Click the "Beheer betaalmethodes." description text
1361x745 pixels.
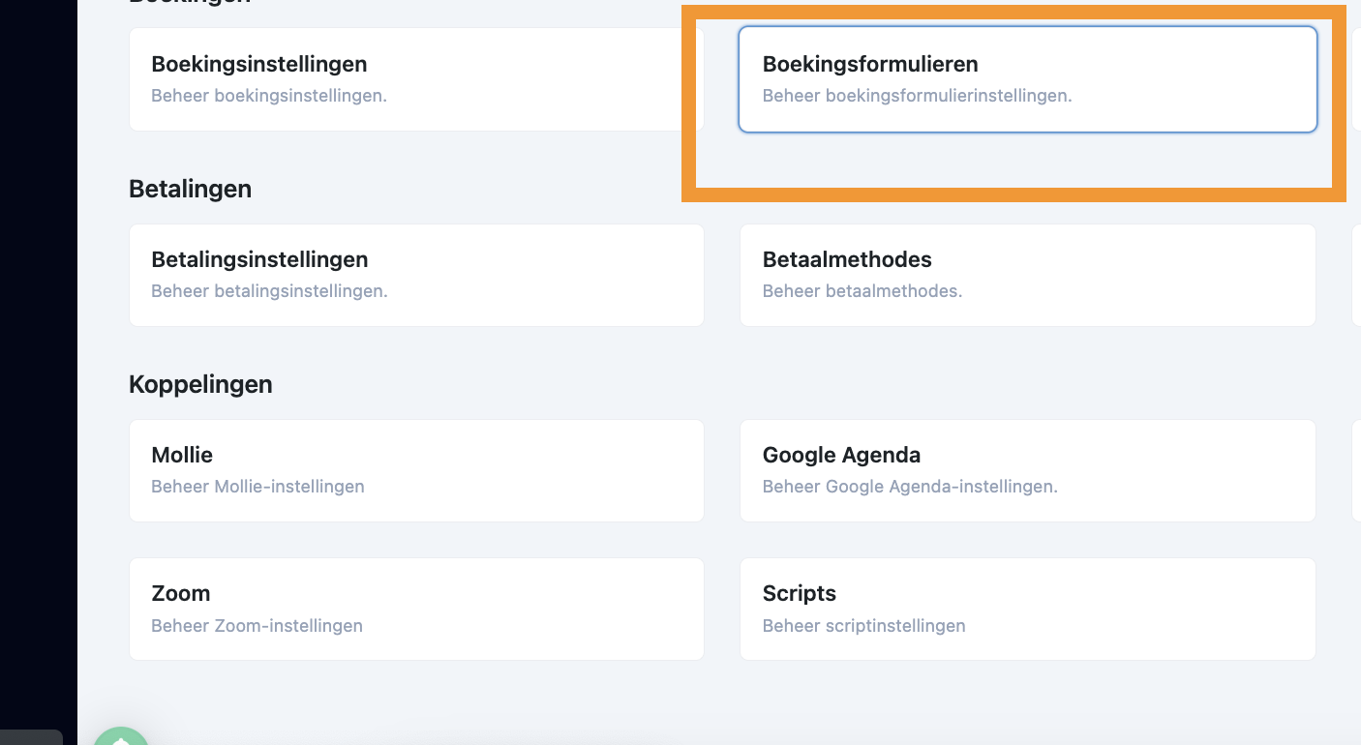pyautogui.click(x=862, y=291)
